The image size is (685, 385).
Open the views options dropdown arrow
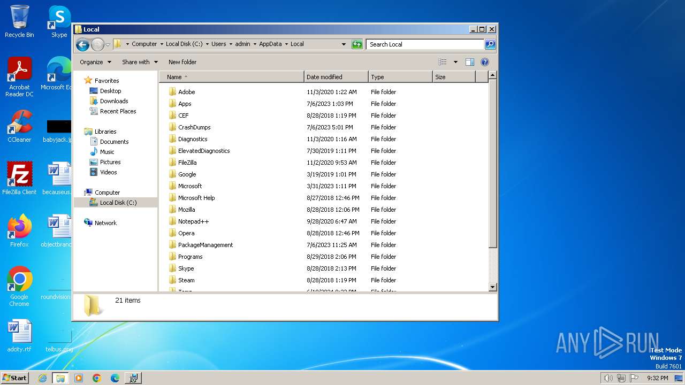click(455, 62)
